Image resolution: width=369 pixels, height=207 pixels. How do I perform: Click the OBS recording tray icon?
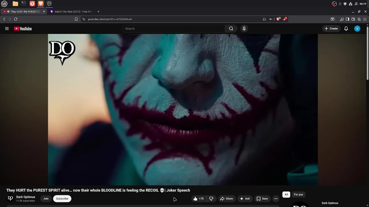[334, 4]
